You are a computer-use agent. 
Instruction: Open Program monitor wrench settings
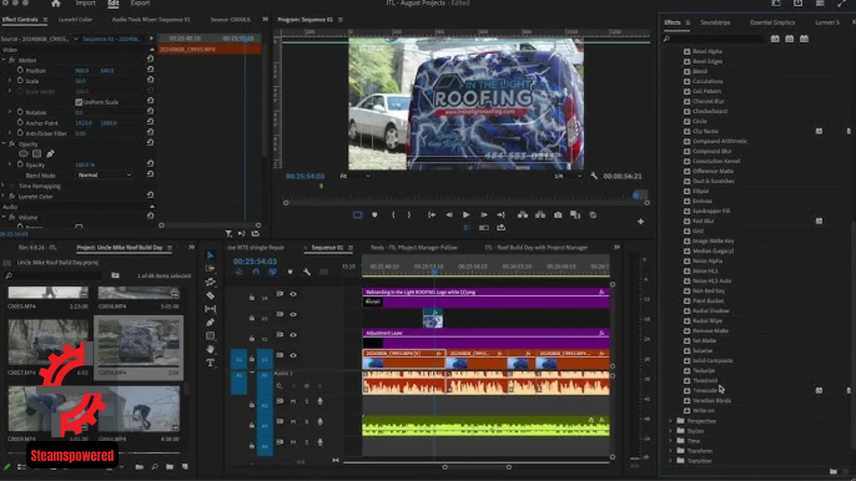tap(594, 176)
